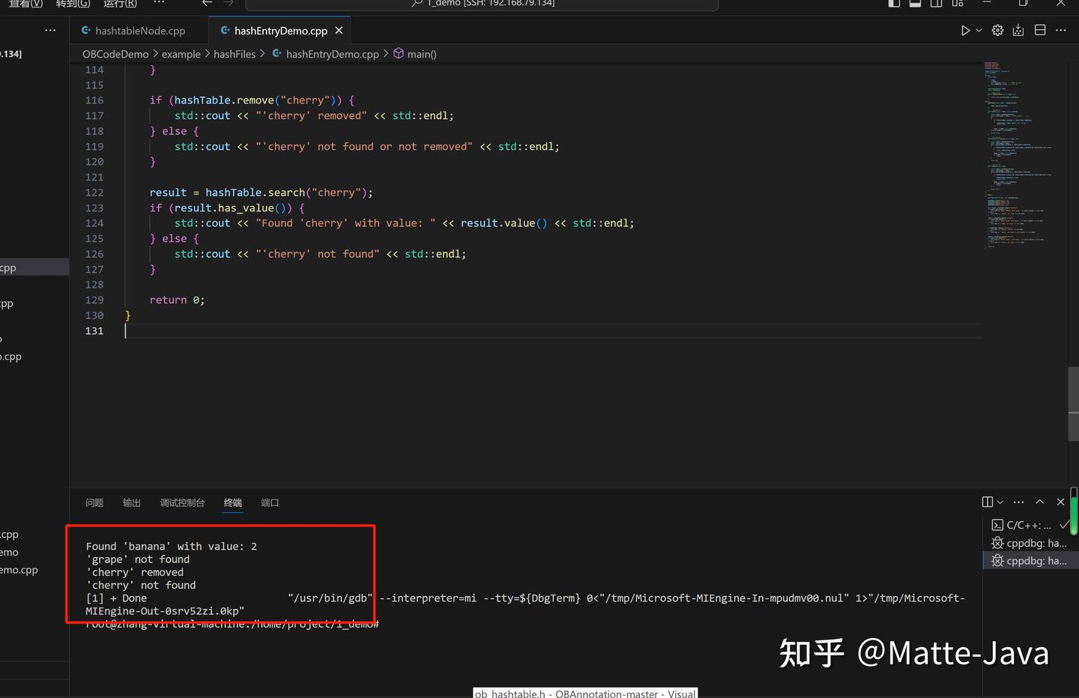Click the command center search box

pyautogui.click(x=482, y=4)
